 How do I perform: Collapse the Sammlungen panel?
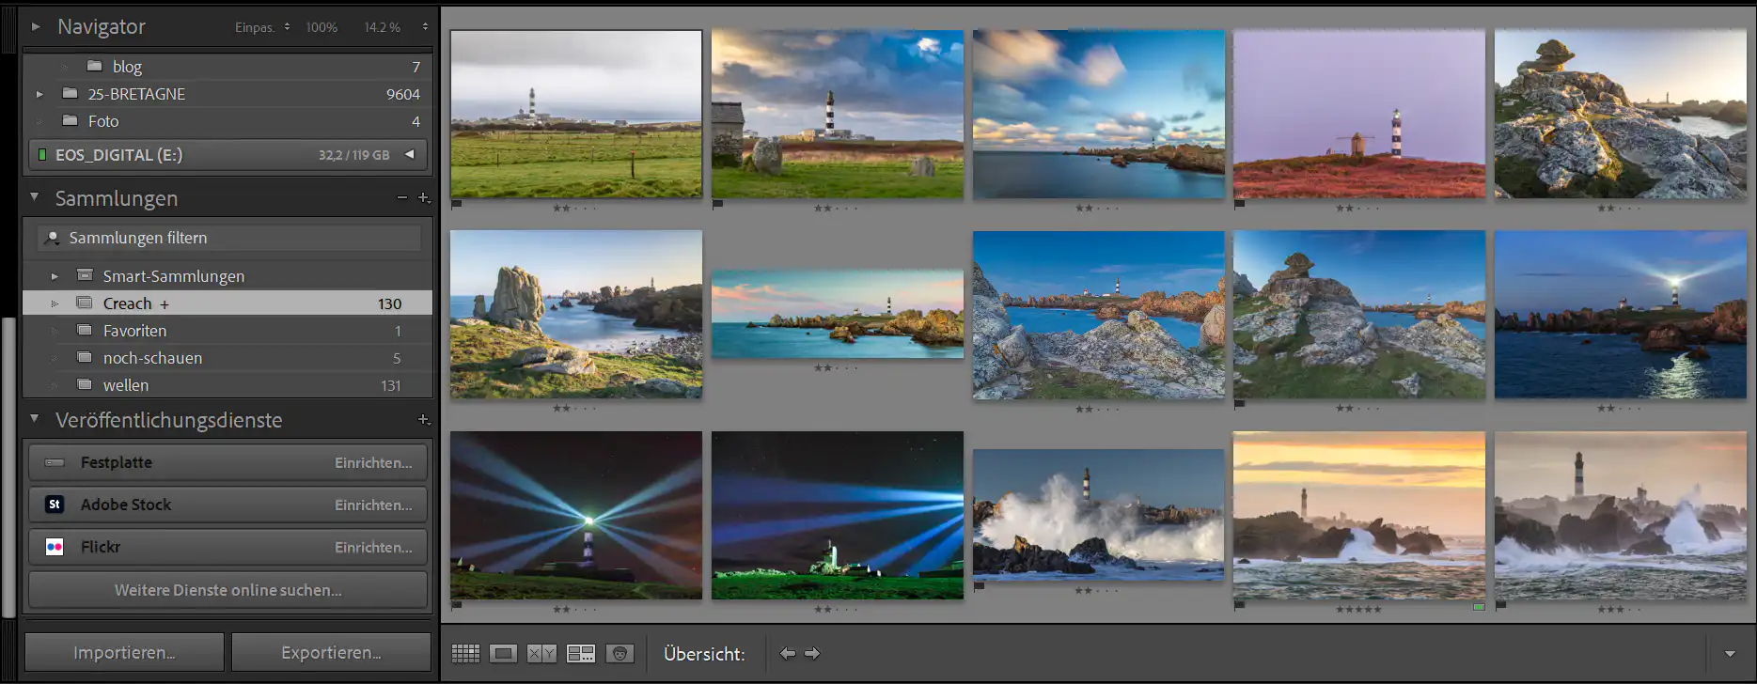(35, 197)
